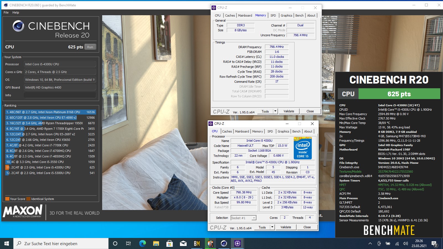This screenshot has width=443, height=249.
Task: Select Core i5-5300U ranking row
Action: click(x=51, y=173)
